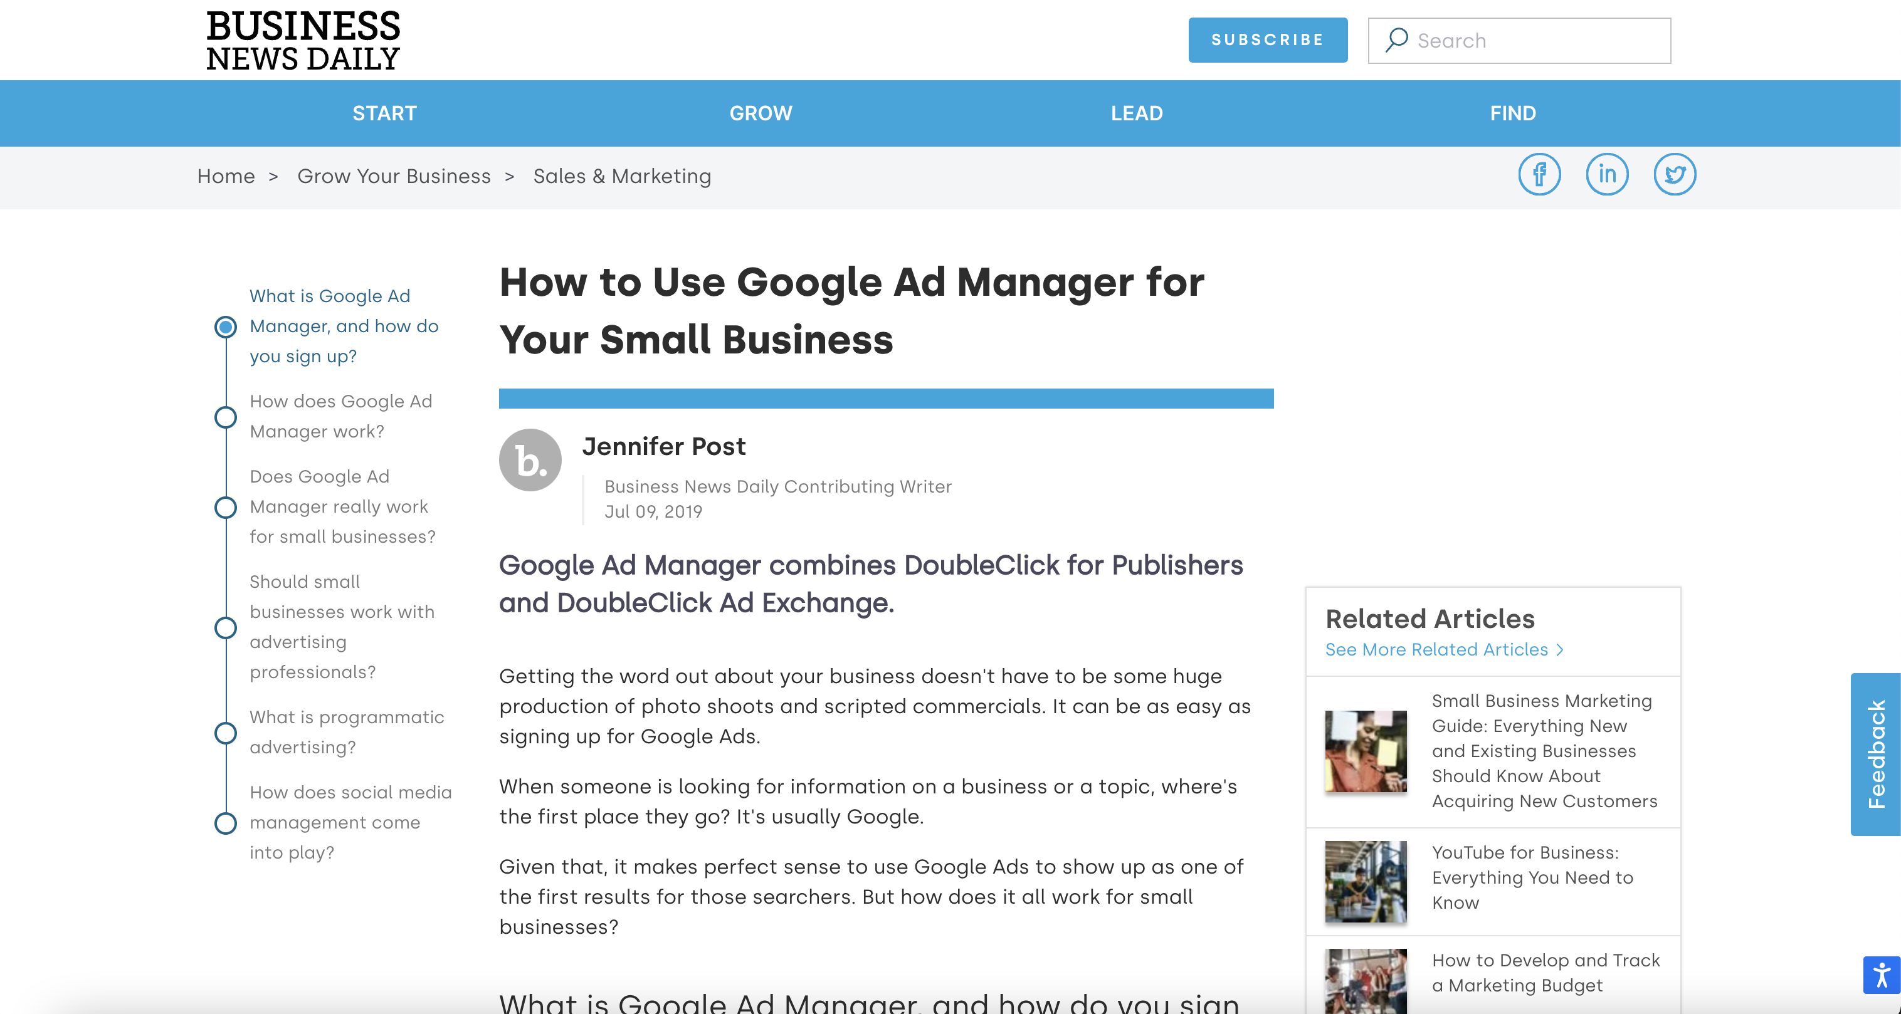Click the author avatar 'b.' icon
This screenshot has height=1014, width=1901.
530,461
